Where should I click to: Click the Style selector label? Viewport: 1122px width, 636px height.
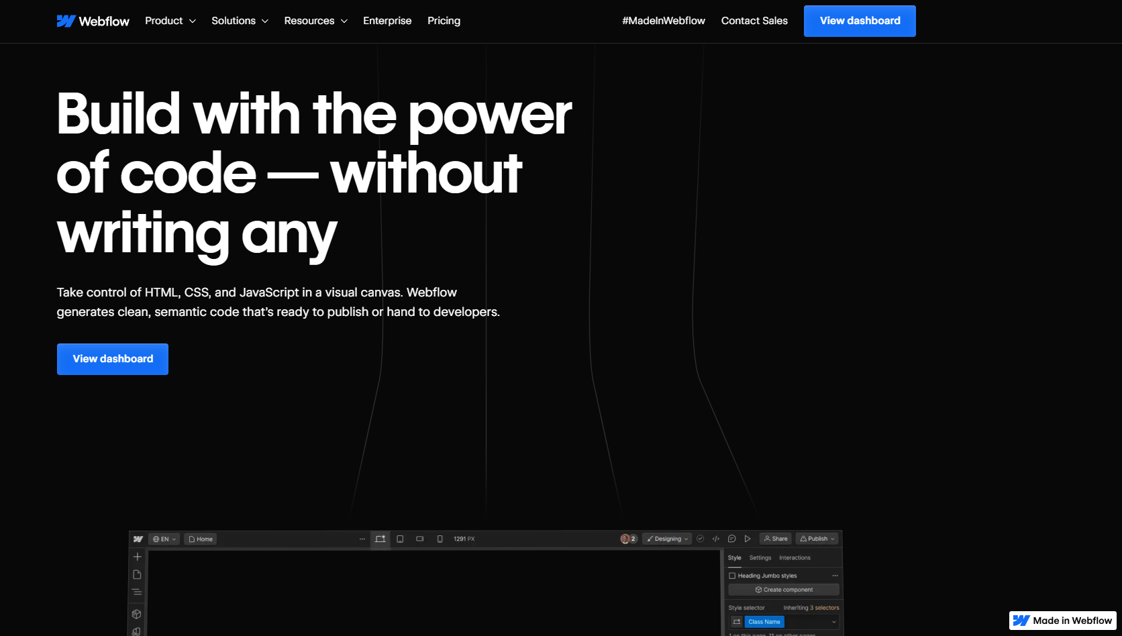point(747,608)
